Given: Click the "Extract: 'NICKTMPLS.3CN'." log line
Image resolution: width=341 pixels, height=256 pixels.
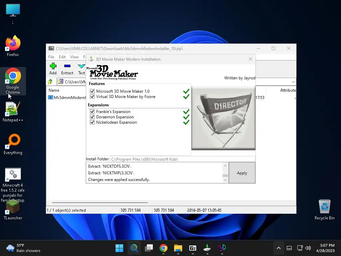Looking at the screenshot, I should click(111, 173).
